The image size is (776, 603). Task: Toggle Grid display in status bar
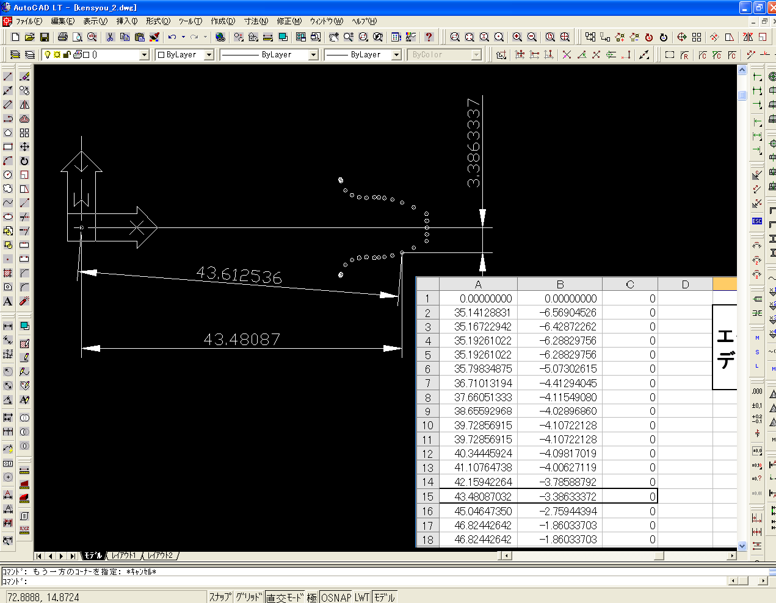(248, 598)
